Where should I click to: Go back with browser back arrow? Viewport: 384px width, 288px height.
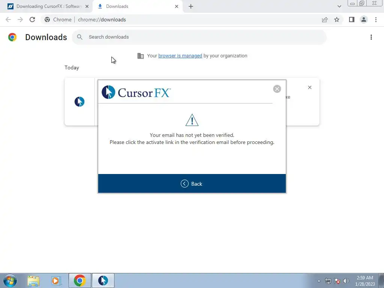pyautogui.click(x=8, y=19)
